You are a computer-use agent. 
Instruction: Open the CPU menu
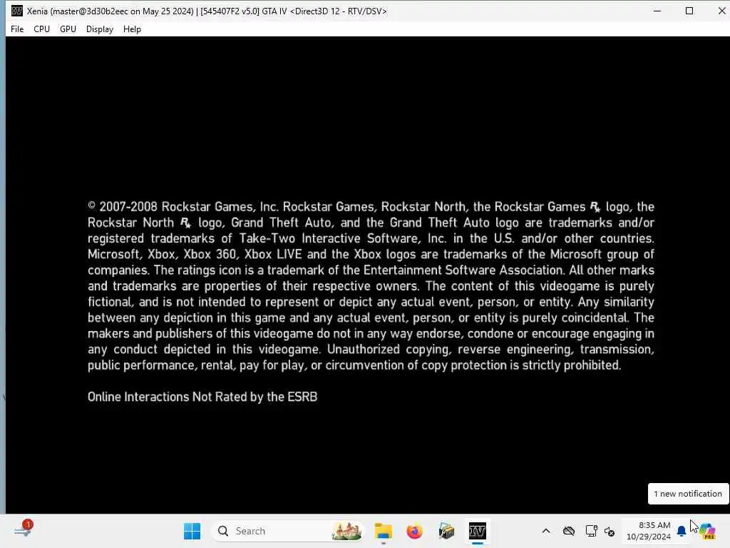coord(41,29)
